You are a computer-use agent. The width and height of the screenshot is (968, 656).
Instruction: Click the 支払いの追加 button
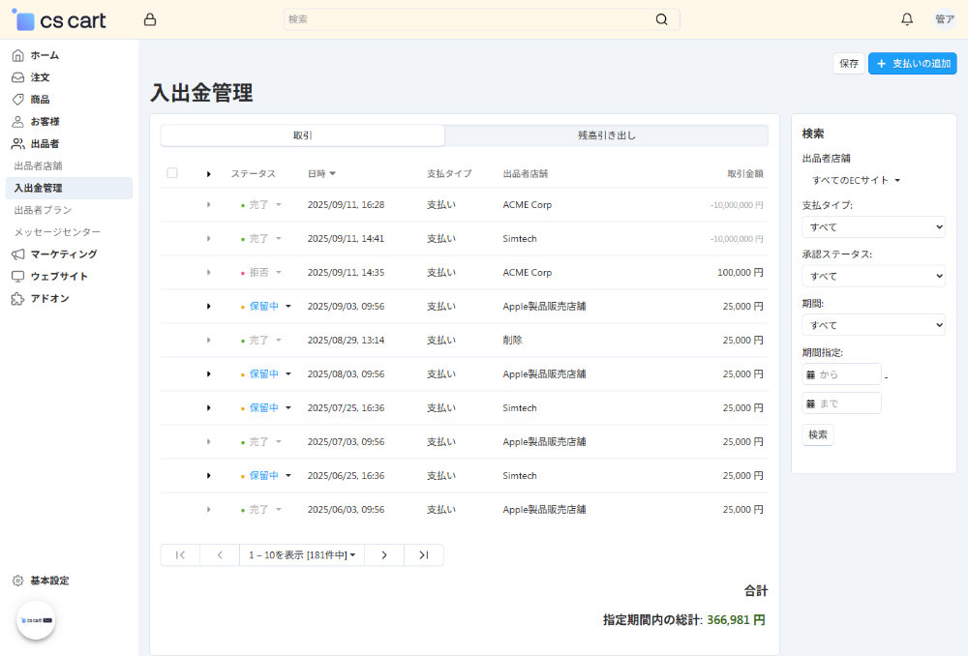(x=912, y=63)
